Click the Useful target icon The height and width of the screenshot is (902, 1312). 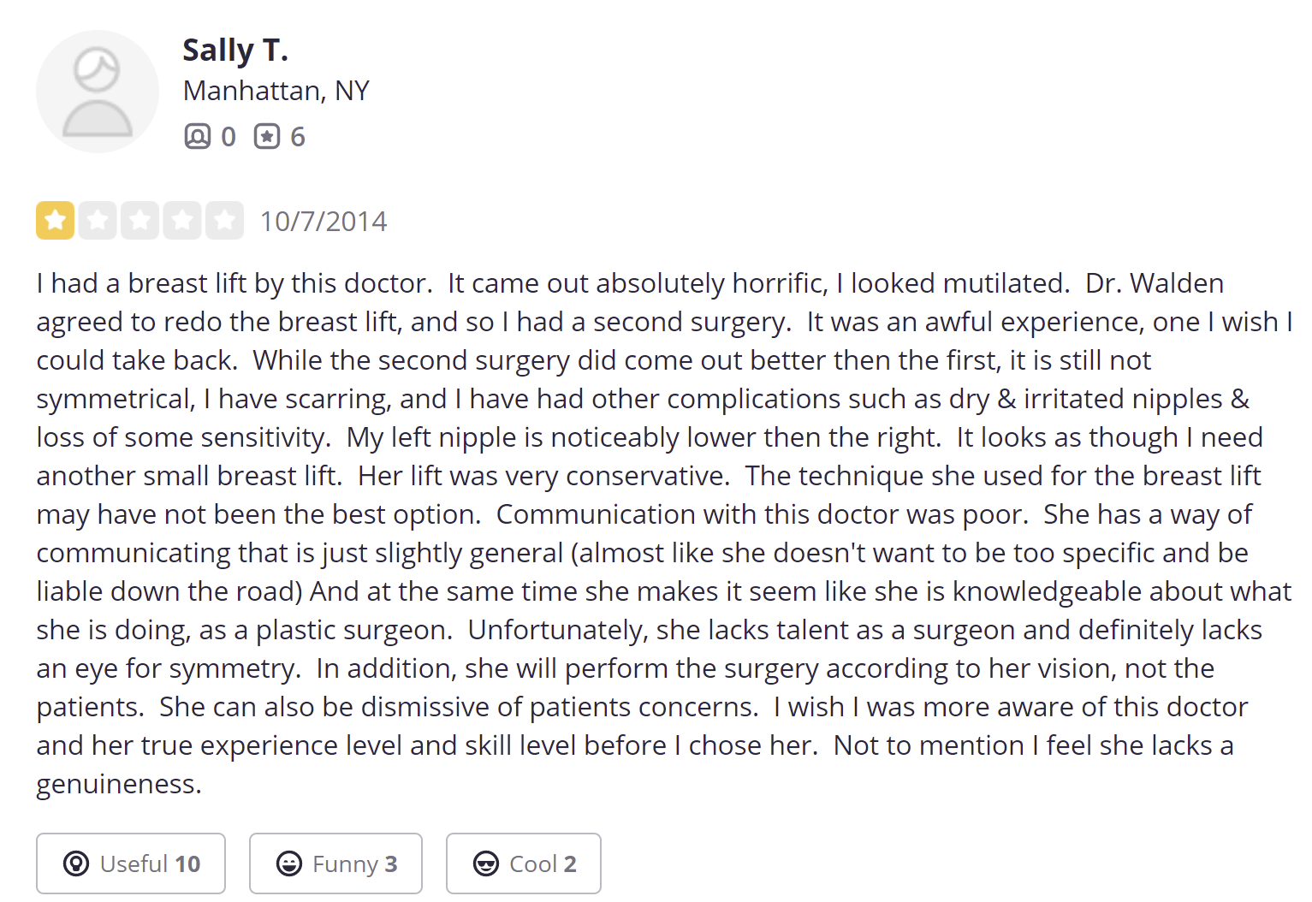(x=76, y=863)
